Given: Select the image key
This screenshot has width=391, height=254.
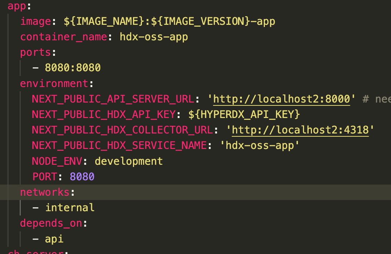Looking at the screenshot, I should [35, 21].
